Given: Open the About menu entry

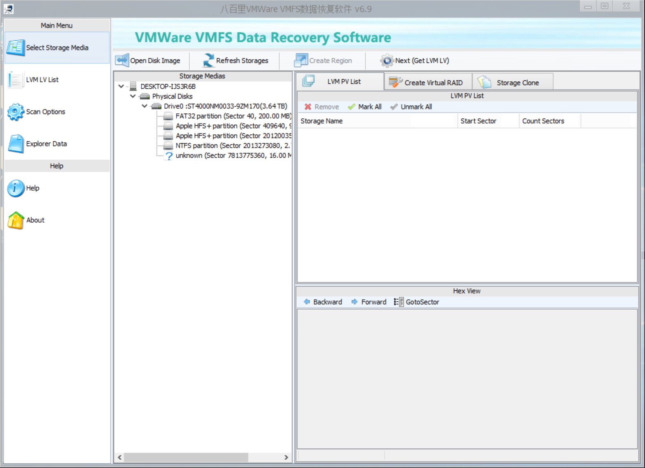Looking at the screenshot, I should [x=57, y=220].
